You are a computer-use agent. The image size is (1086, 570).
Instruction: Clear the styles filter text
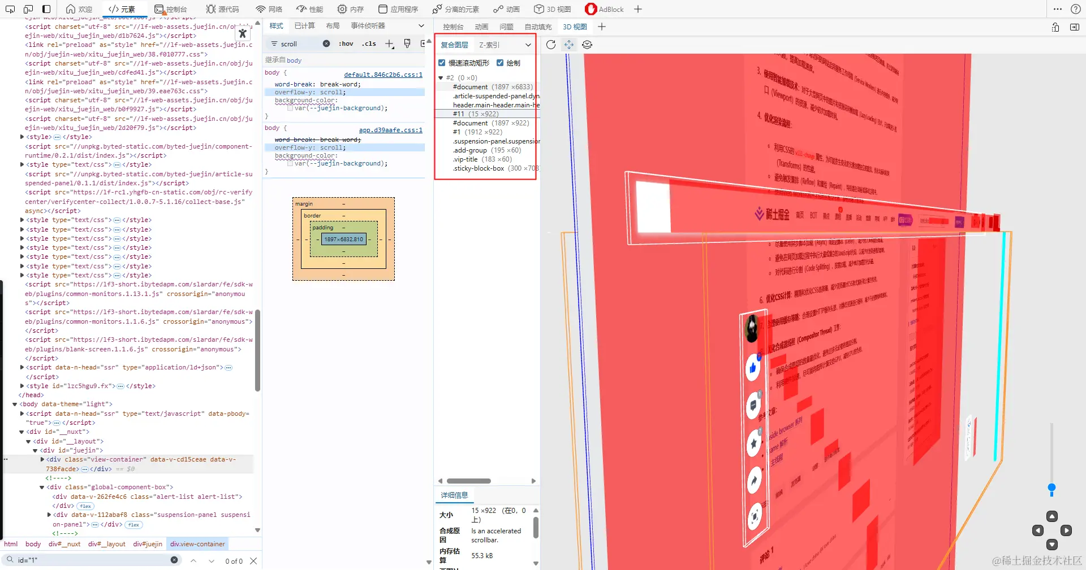(326, 43)
